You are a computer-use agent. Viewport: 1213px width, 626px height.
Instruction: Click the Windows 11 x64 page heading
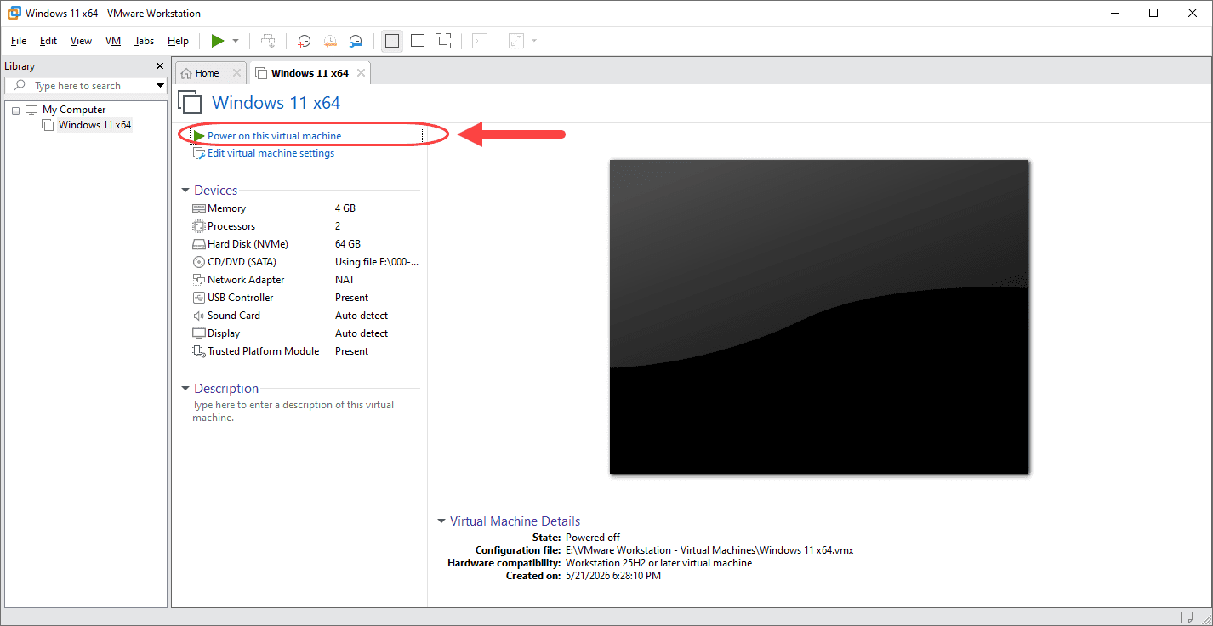click(x=276, y=103)
